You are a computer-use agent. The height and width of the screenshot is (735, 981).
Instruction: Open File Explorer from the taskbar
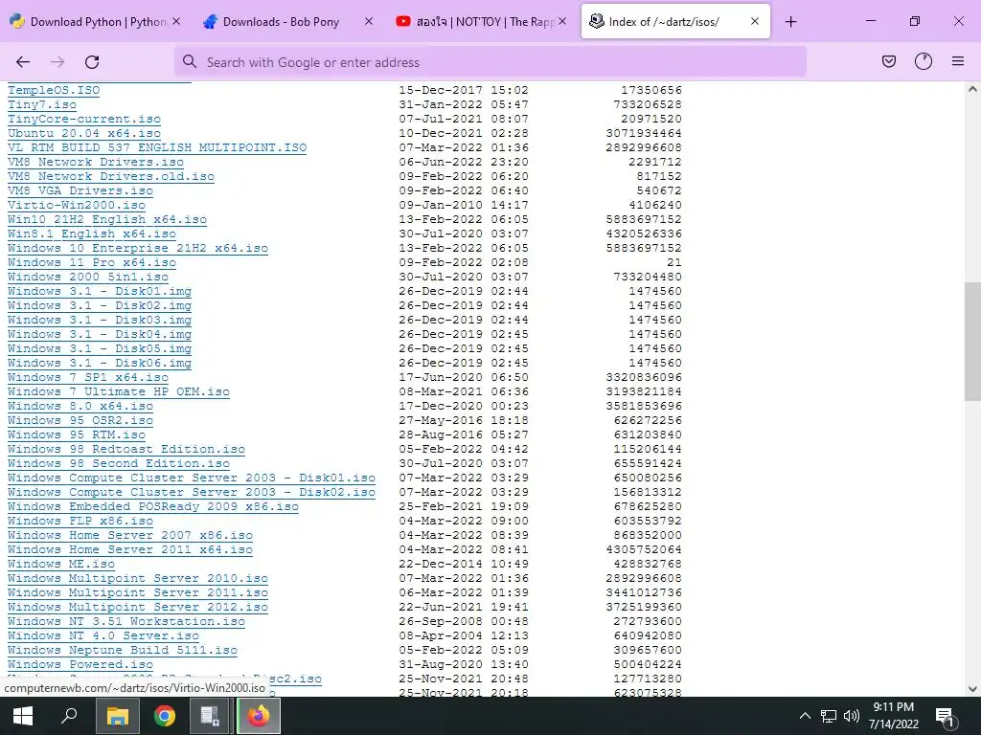coord(117,716)
